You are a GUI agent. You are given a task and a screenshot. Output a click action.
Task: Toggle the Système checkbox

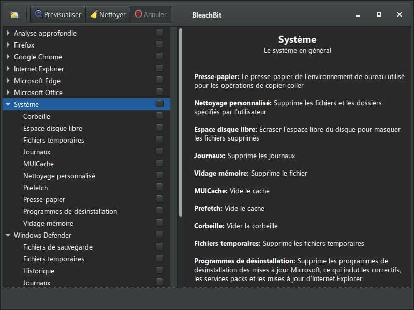point(159,104)
